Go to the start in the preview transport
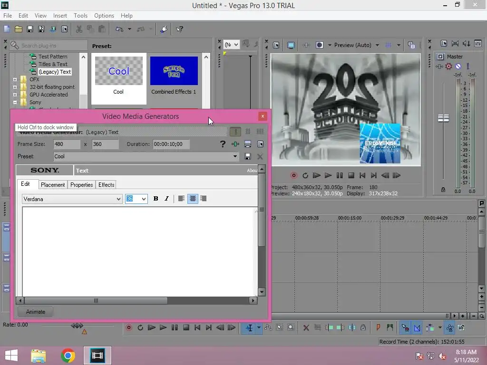This screenshot has height=365, width=487. point(362,175)
